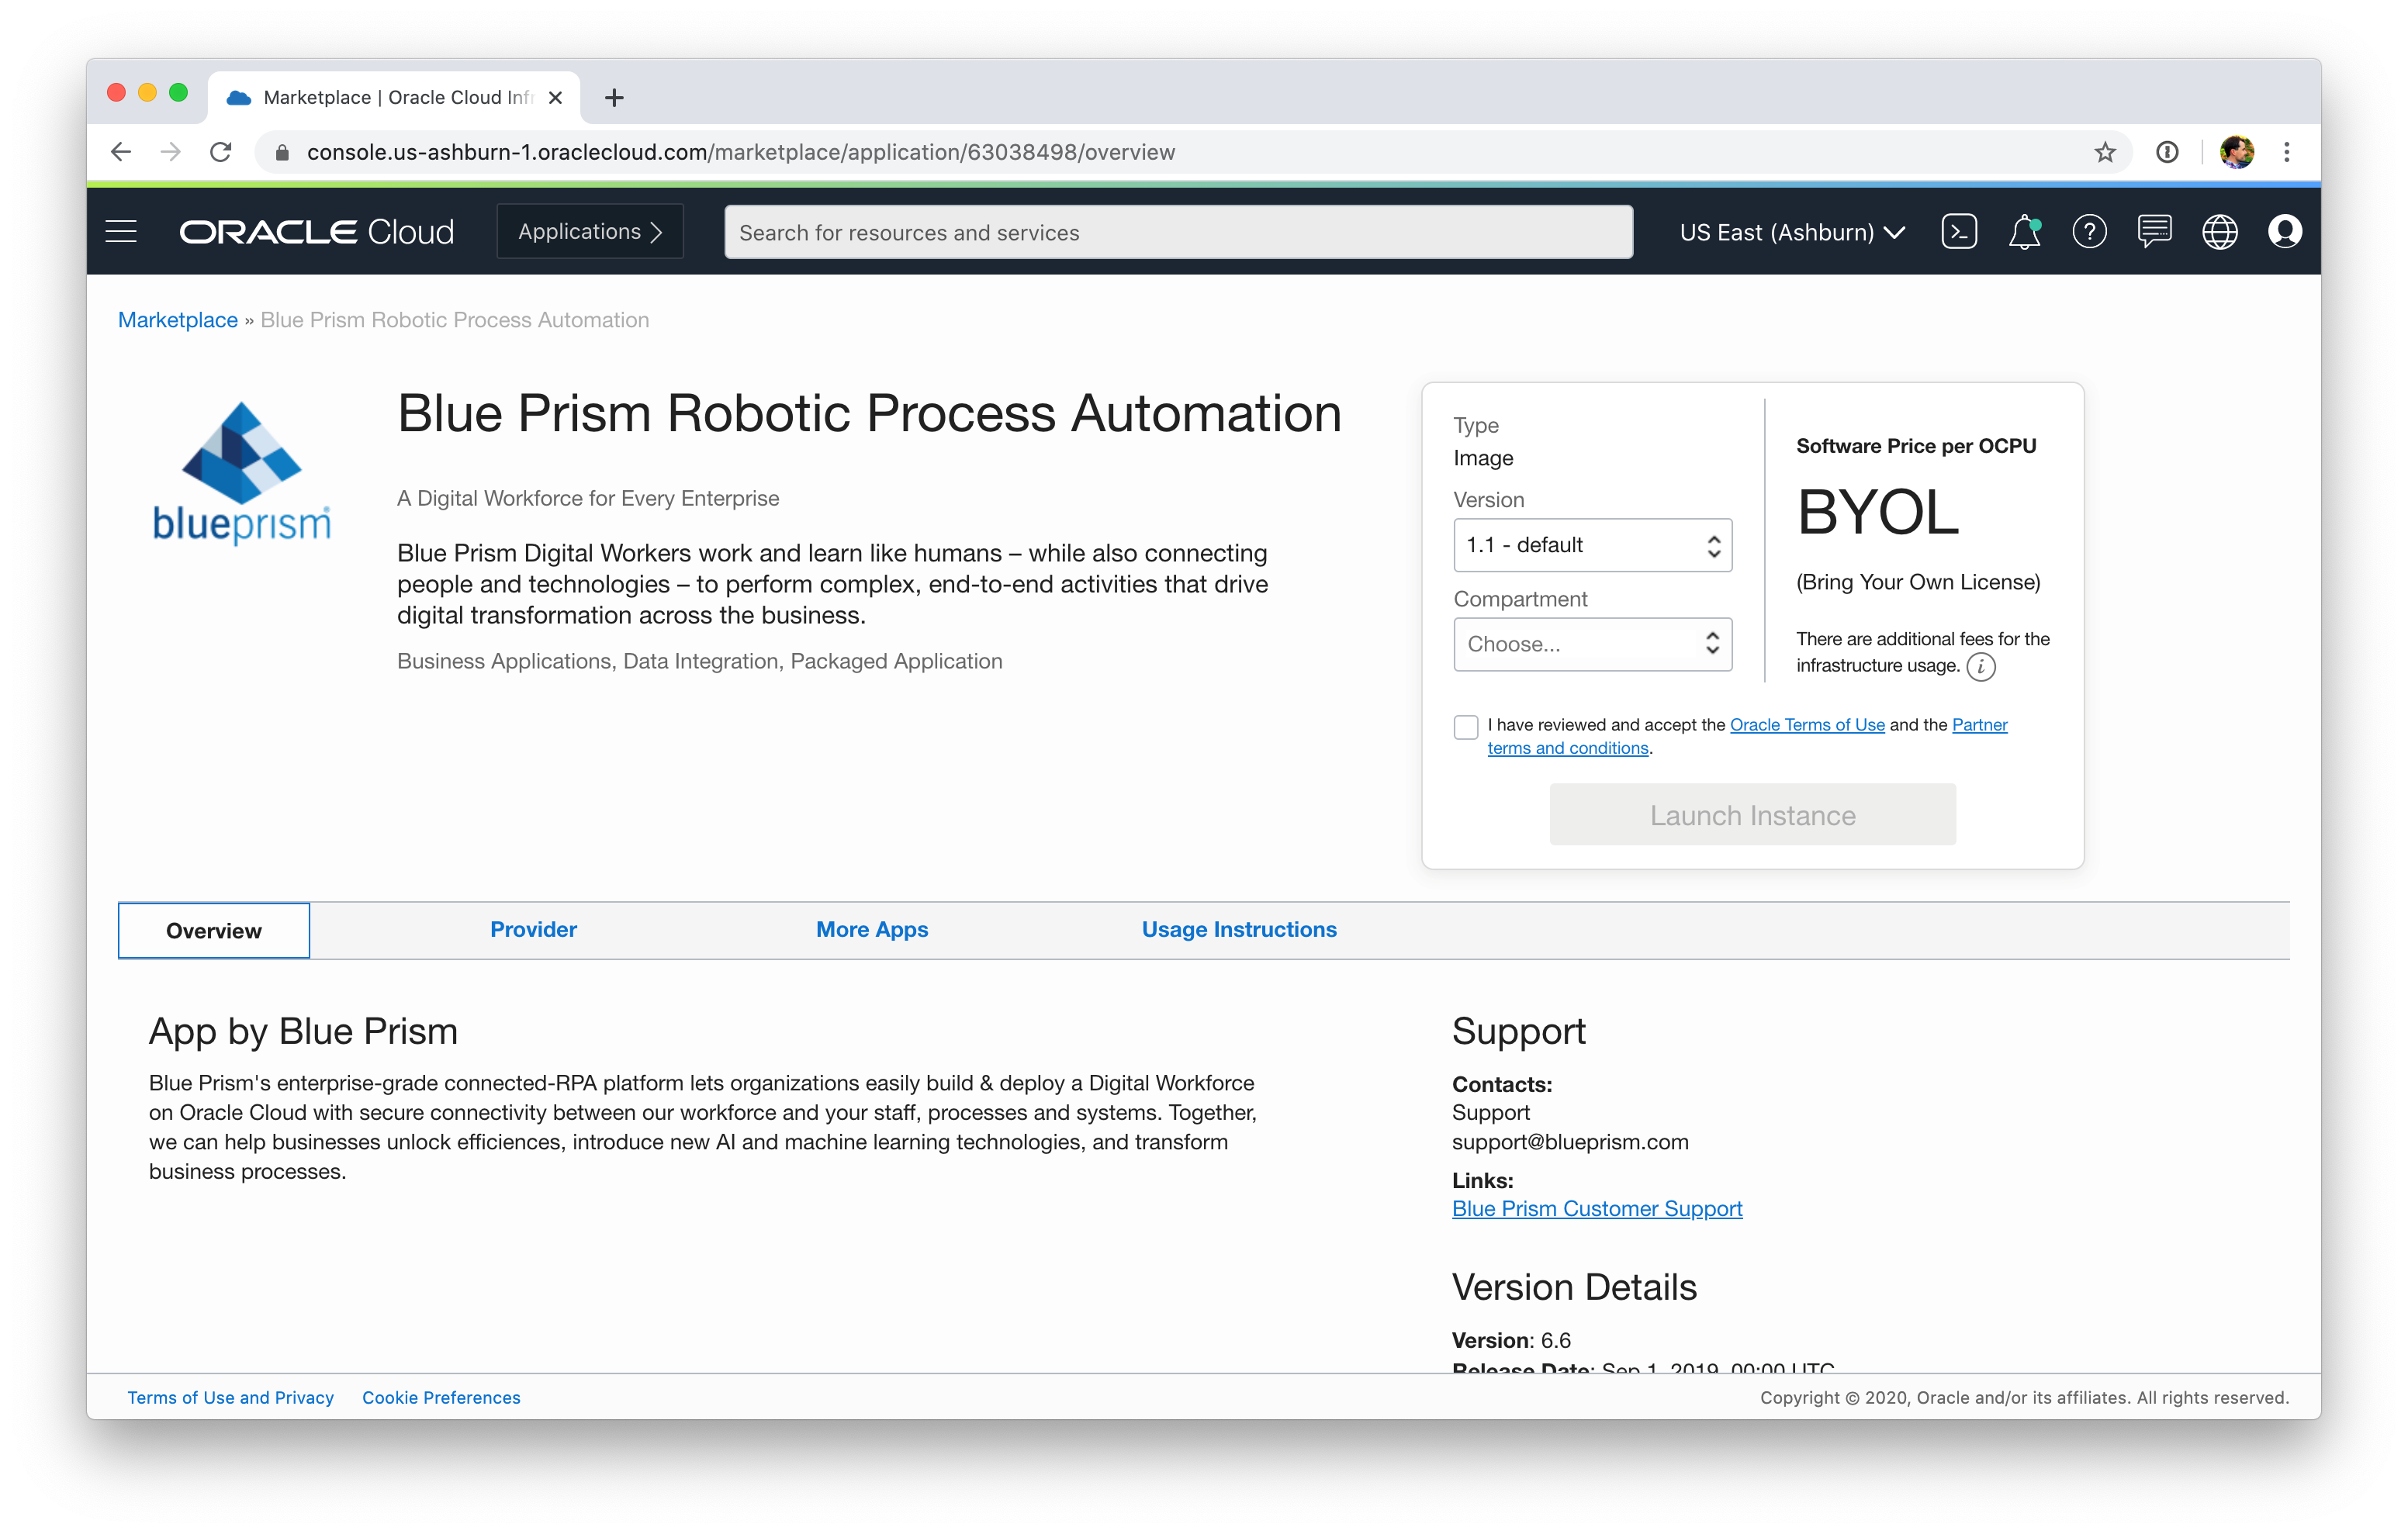Bookmark the page with the star icon
The image size is (2408, 1534).
coord(2105,152)
